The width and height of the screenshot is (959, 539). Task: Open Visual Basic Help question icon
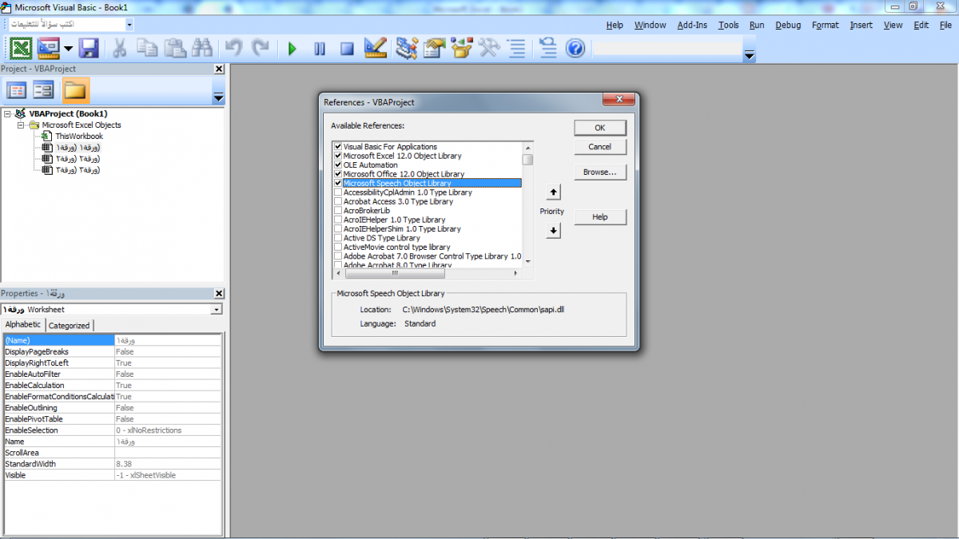point(575,49)
